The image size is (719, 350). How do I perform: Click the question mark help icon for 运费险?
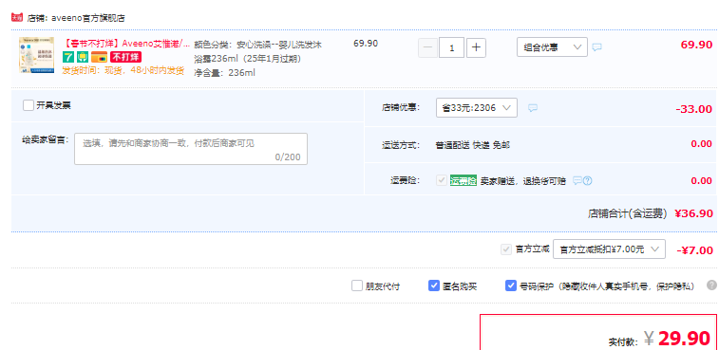coord(587,181)
